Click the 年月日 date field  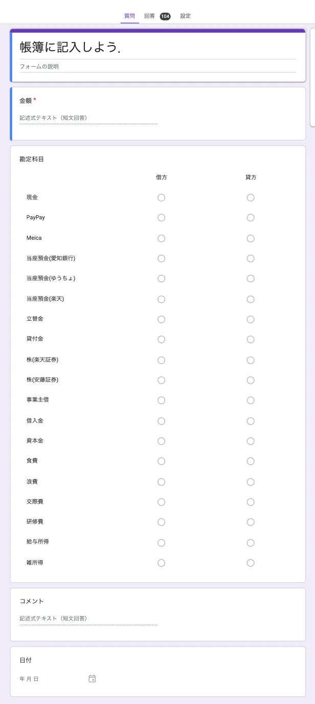tap(51, 679)
